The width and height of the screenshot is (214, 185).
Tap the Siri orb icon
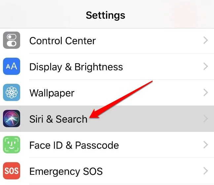[12, 118]
